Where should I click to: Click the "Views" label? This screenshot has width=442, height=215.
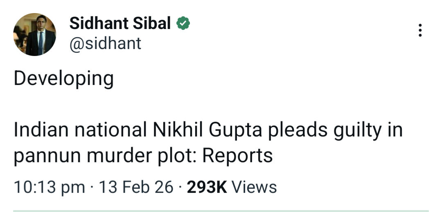coord(254,187)
